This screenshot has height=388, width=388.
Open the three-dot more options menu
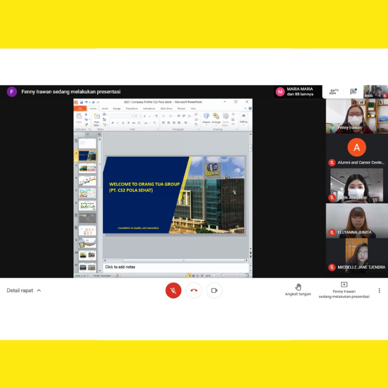pyautogui.click(x=379, y=290)
